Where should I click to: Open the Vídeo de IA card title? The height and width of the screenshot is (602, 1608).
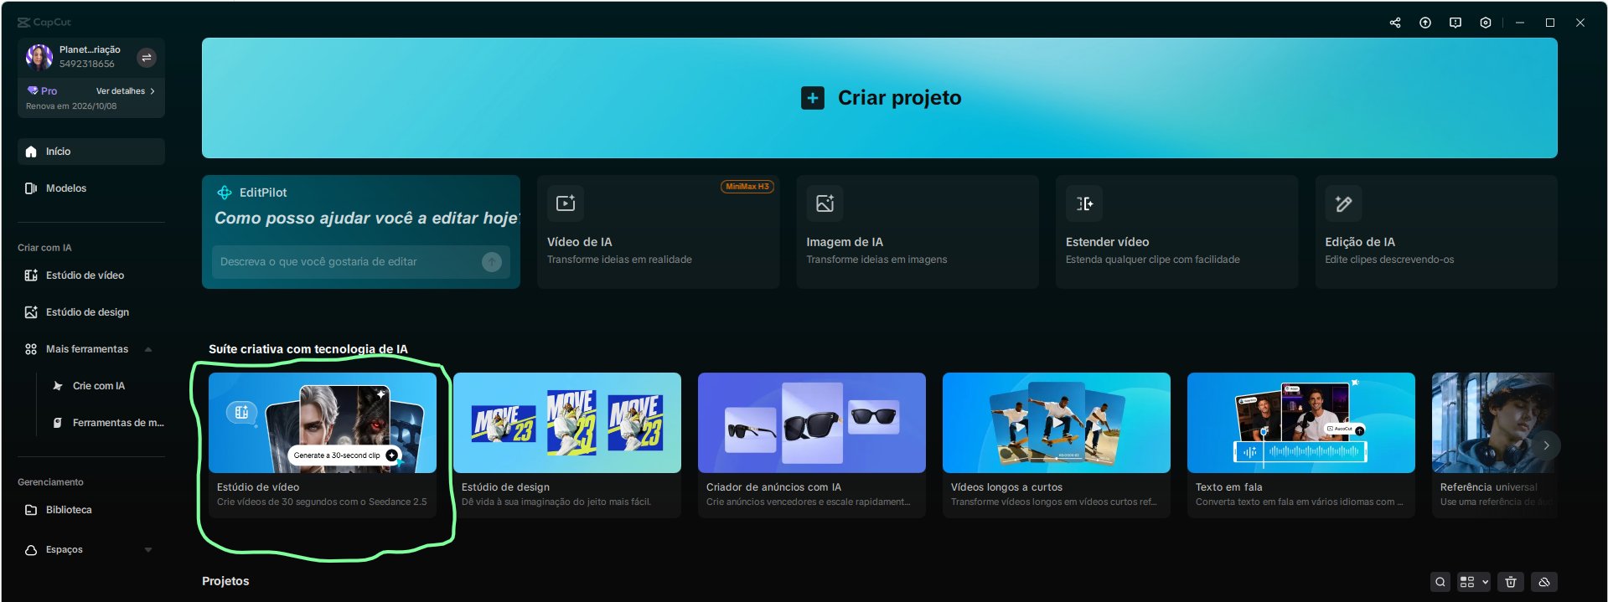580,242
